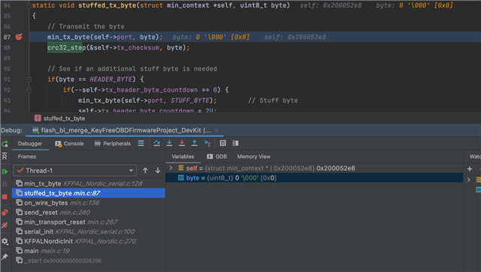The width and height of the screenshot is (481, 272).
Task: Open Memory View tab
Action: point(254,156)
